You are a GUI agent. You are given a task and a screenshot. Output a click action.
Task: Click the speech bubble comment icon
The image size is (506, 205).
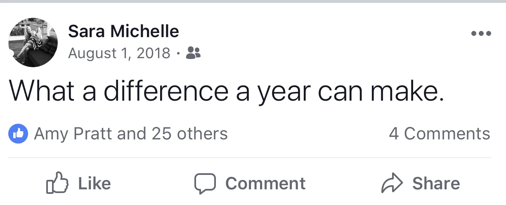coord(205,184)
